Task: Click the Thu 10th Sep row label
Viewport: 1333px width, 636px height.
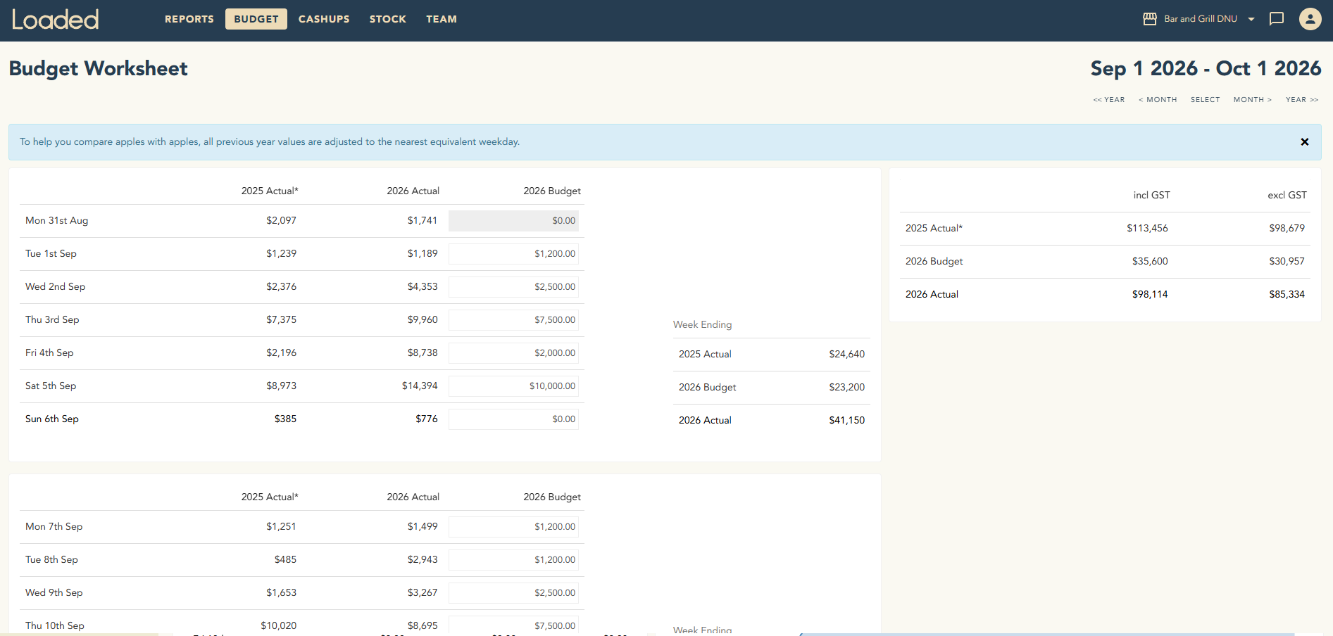Action: tap(55, 626)
